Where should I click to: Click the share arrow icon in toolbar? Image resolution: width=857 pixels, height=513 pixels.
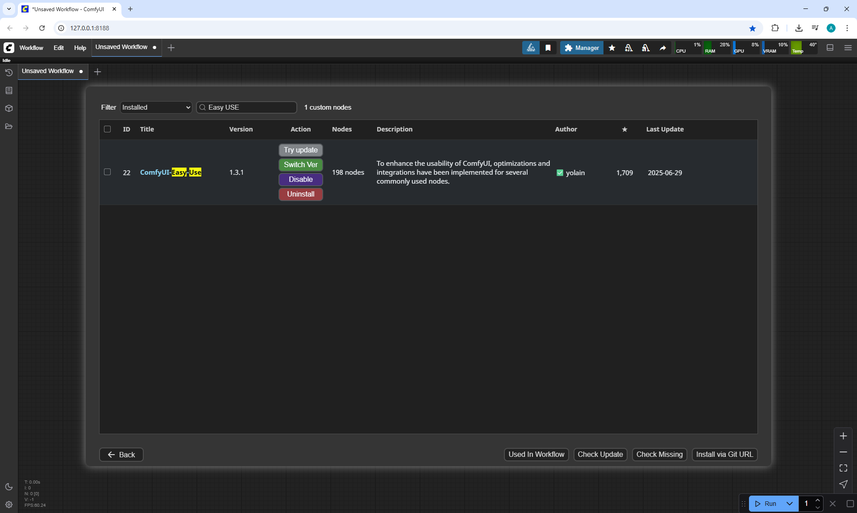click(663, 48)
